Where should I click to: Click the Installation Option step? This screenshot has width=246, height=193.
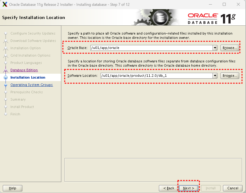(25, 48)
